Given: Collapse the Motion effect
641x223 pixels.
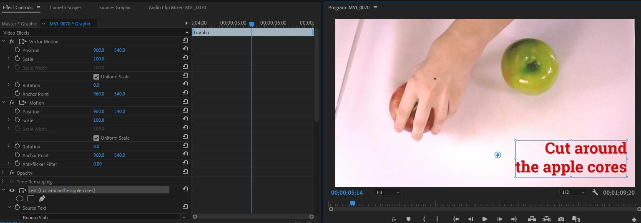Looking at the screenshot, I should [x=4, y=103].
